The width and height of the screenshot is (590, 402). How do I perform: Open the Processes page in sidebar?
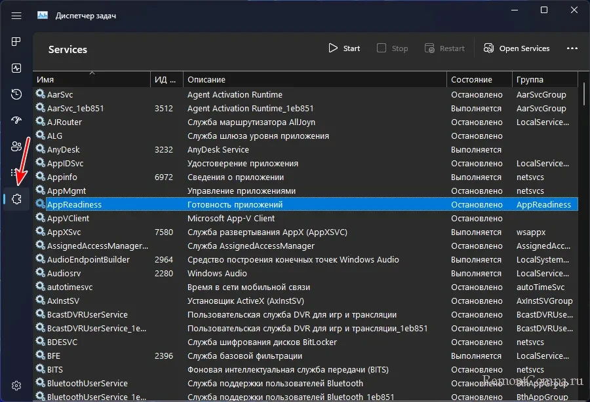point(16,42)
